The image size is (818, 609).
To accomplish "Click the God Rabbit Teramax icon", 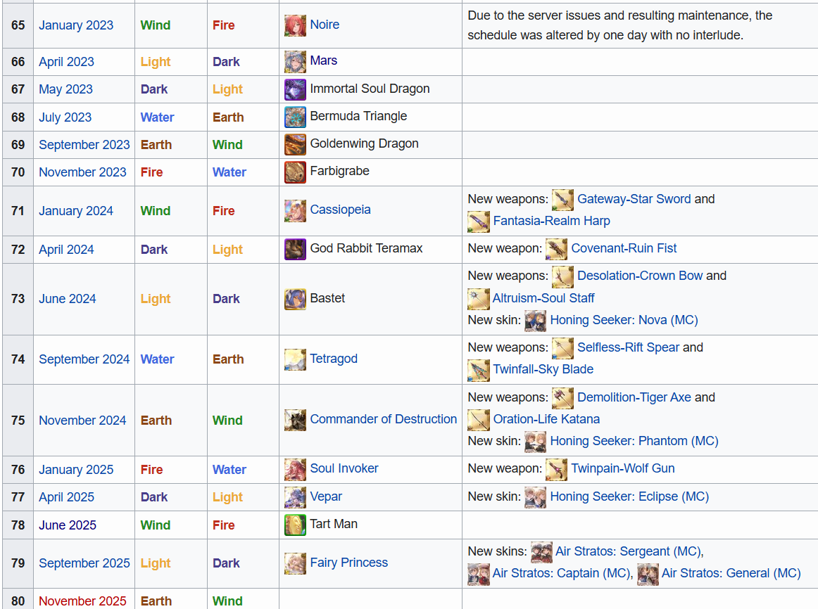I will [295, 250].
